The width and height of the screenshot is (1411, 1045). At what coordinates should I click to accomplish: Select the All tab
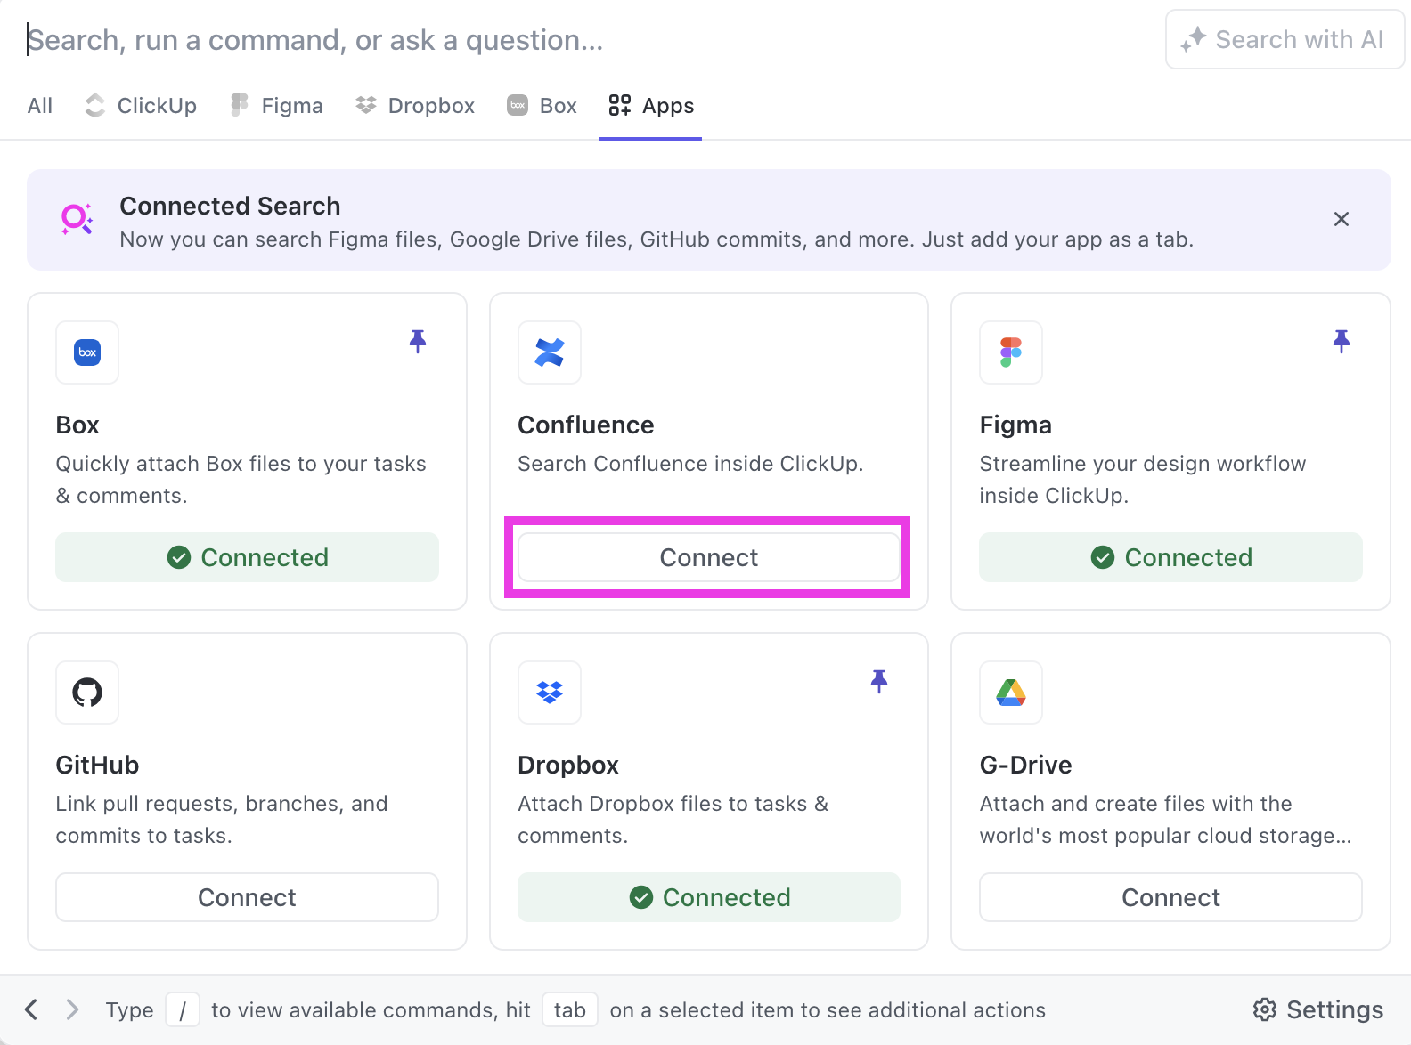(40, 106)
